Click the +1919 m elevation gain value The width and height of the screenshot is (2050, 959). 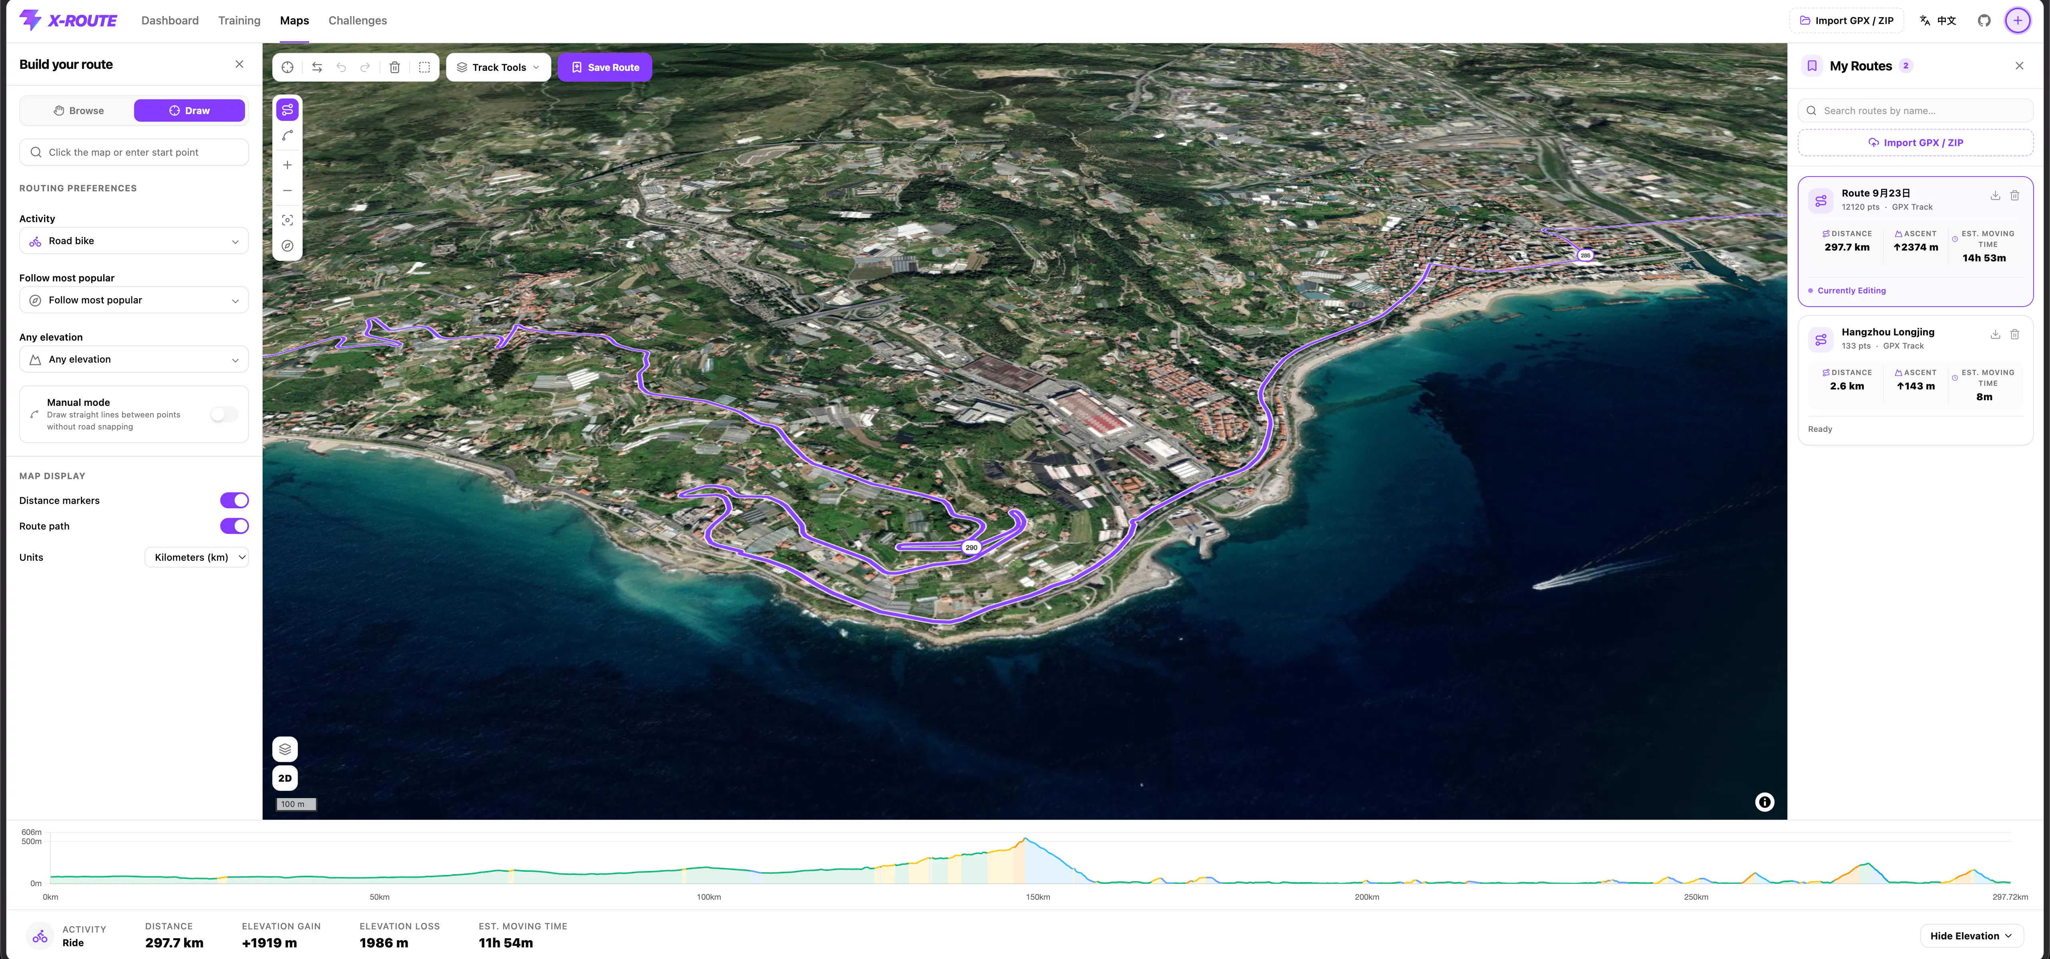[x=269, y=943]
